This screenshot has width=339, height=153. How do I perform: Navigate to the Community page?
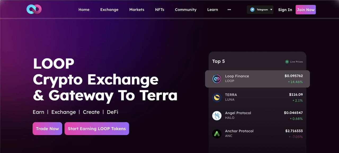point(186,9)
